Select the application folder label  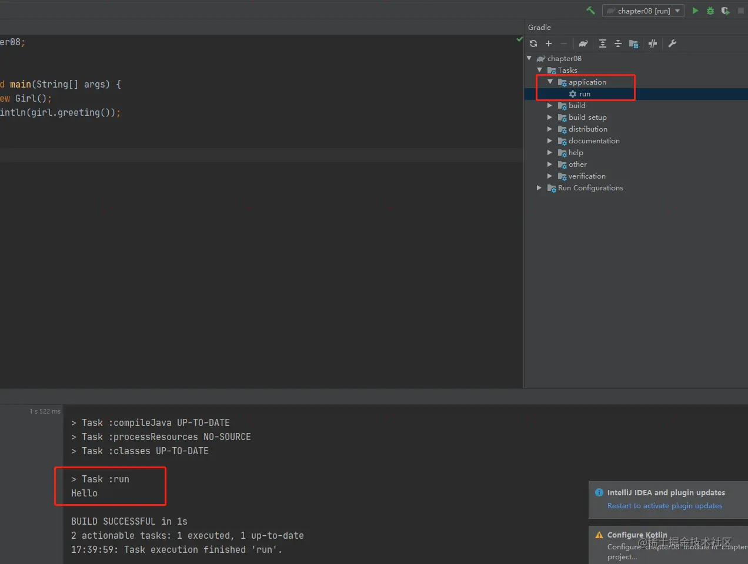pos(587,82)
